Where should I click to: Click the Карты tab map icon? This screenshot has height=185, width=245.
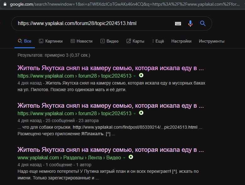tap(129, 41)
